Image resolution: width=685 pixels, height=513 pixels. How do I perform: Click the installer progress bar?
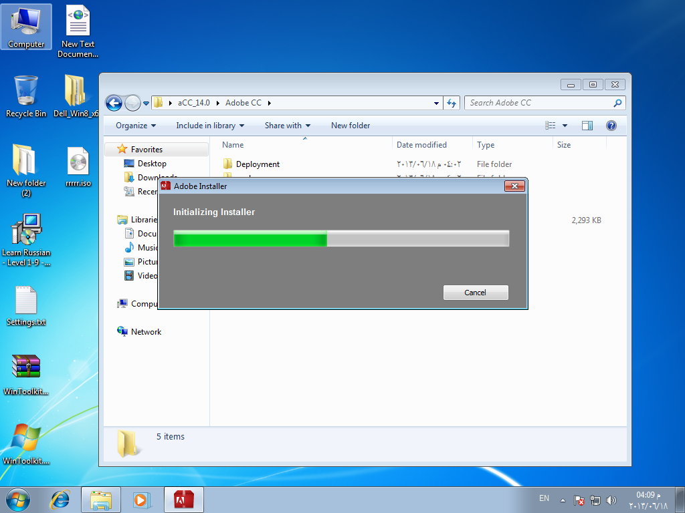tap(341, 238)
